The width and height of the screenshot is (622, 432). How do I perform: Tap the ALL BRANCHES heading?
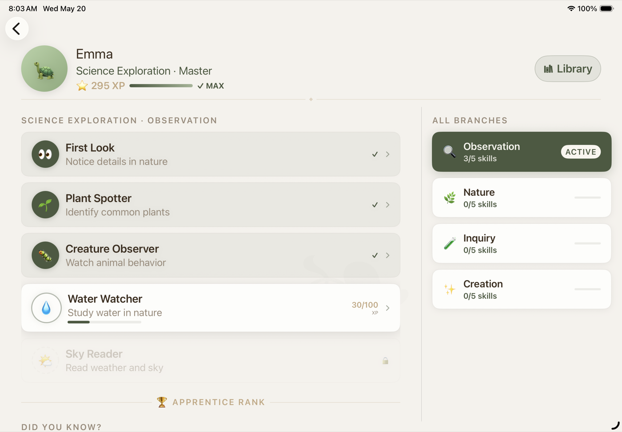coord(470,120)
